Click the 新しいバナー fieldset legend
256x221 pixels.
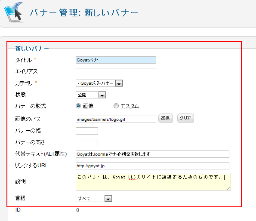[32, 49]
